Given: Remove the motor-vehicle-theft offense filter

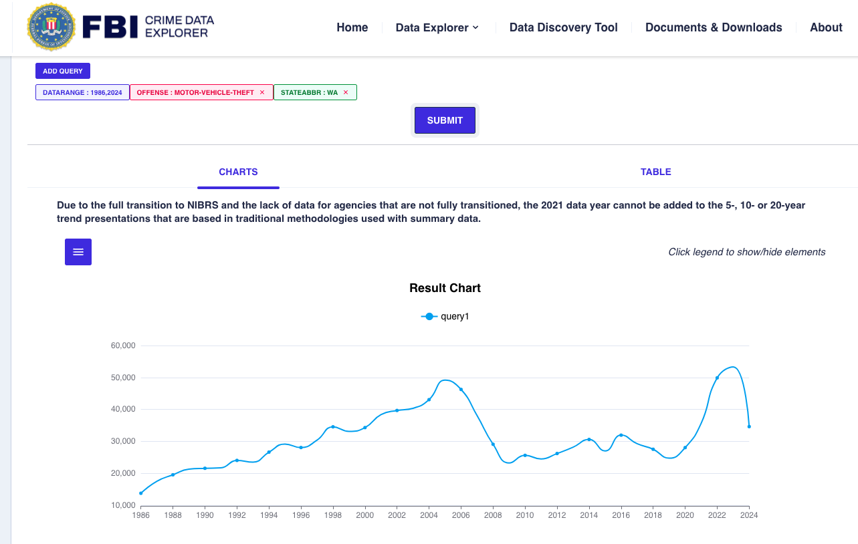Looking at the screenshot, I should click(262, 92).
